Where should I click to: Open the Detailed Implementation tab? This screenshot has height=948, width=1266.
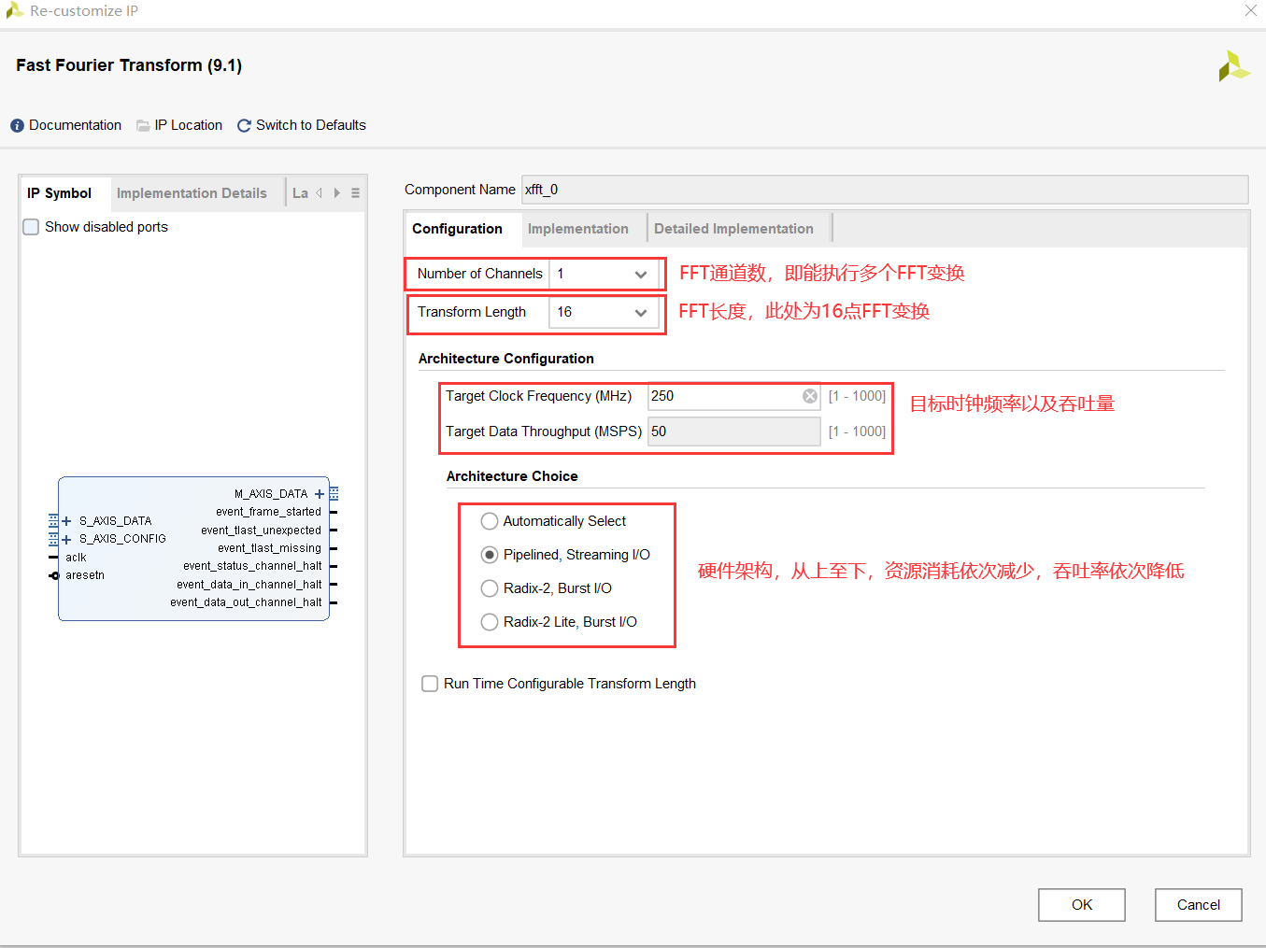(733, 229)
